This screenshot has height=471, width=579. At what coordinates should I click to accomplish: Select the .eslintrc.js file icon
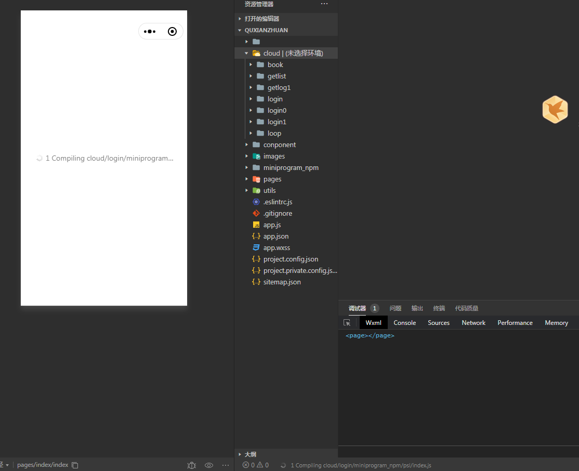[256, 202]
